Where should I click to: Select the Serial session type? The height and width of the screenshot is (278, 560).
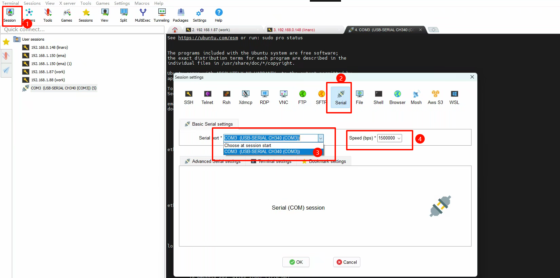[341, 98]
